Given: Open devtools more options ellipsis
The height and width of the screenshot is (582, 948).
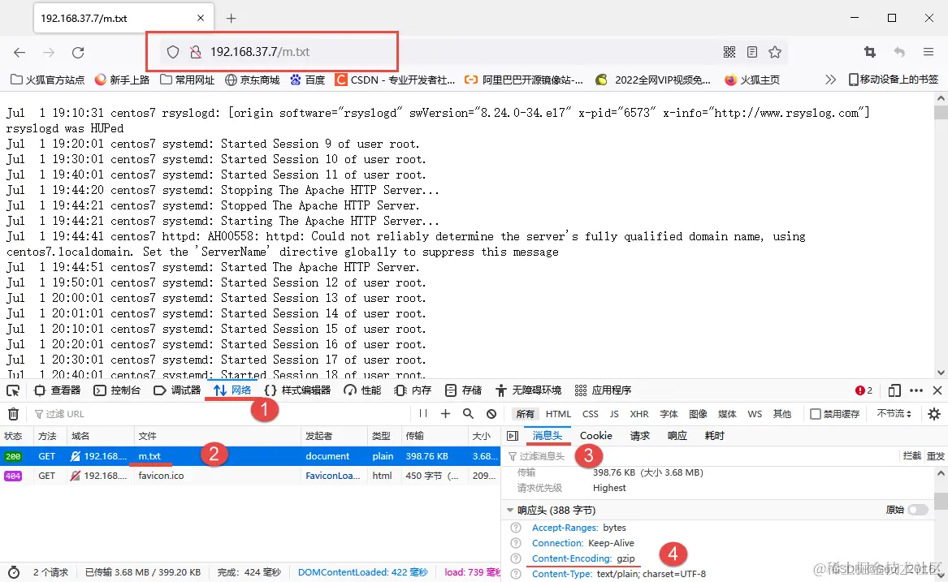Looking at the screenshot, I should tap(916, 390).
